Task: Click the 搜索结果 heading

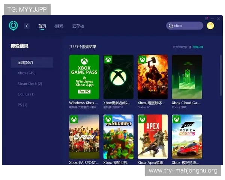Action: click(19, 46)
